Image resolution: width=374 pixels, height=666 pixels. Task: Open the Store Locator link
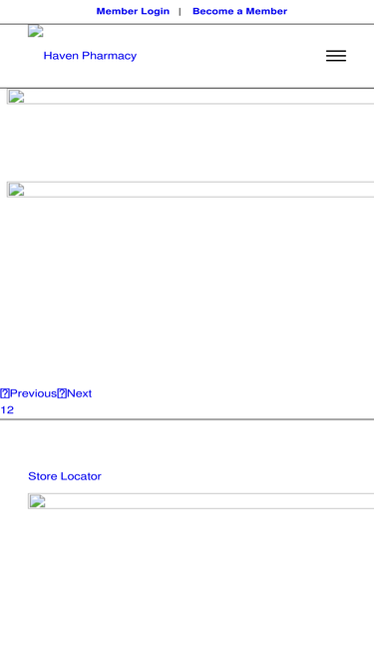(65, 476)
